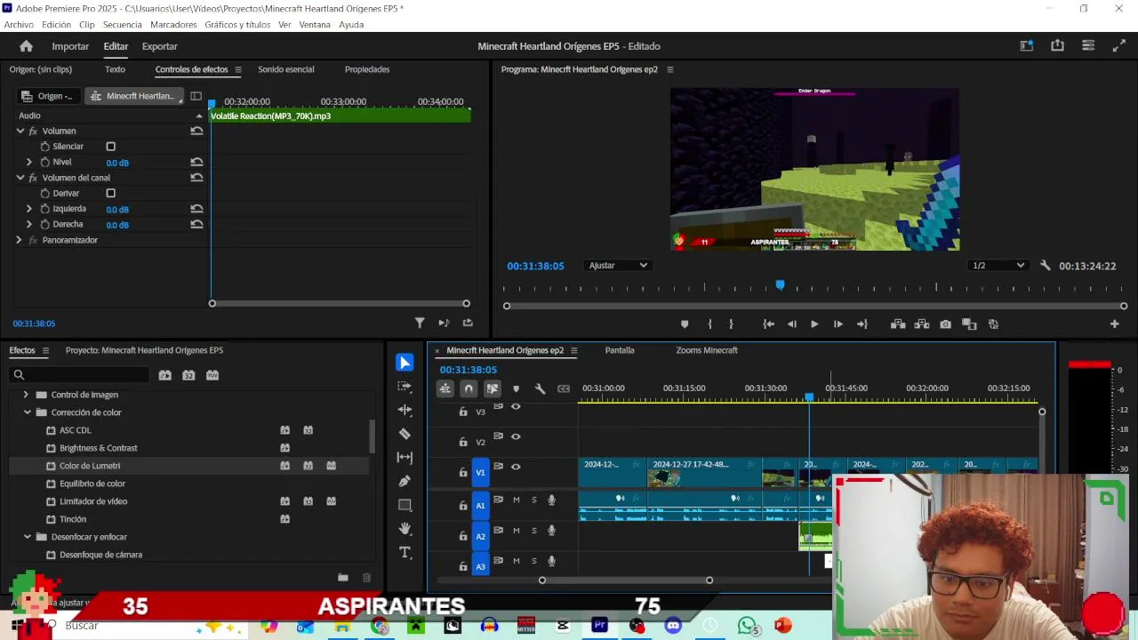This screenshot has height=640, width=1138.
Task: Open the Gráficos y títulos menu
Action: click(237, 25)
